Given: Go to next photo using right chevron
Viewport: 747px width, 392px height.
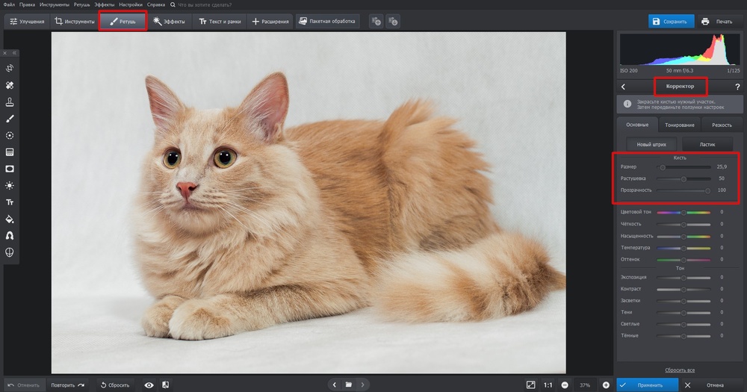Looking at the screenshot, I should [x=364, y=385].
